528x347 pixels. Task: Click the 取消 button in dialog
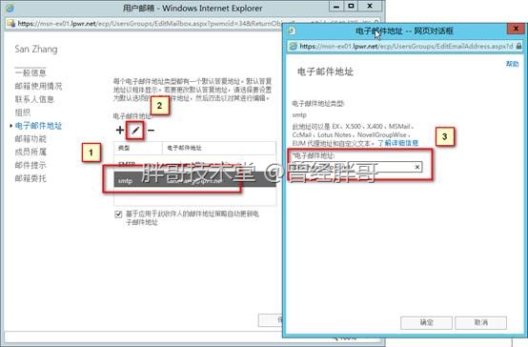(481, 322)
